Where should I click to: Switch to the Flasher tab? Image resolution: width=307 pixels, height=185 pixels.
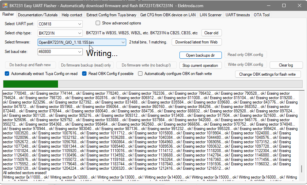click(8, 15)
